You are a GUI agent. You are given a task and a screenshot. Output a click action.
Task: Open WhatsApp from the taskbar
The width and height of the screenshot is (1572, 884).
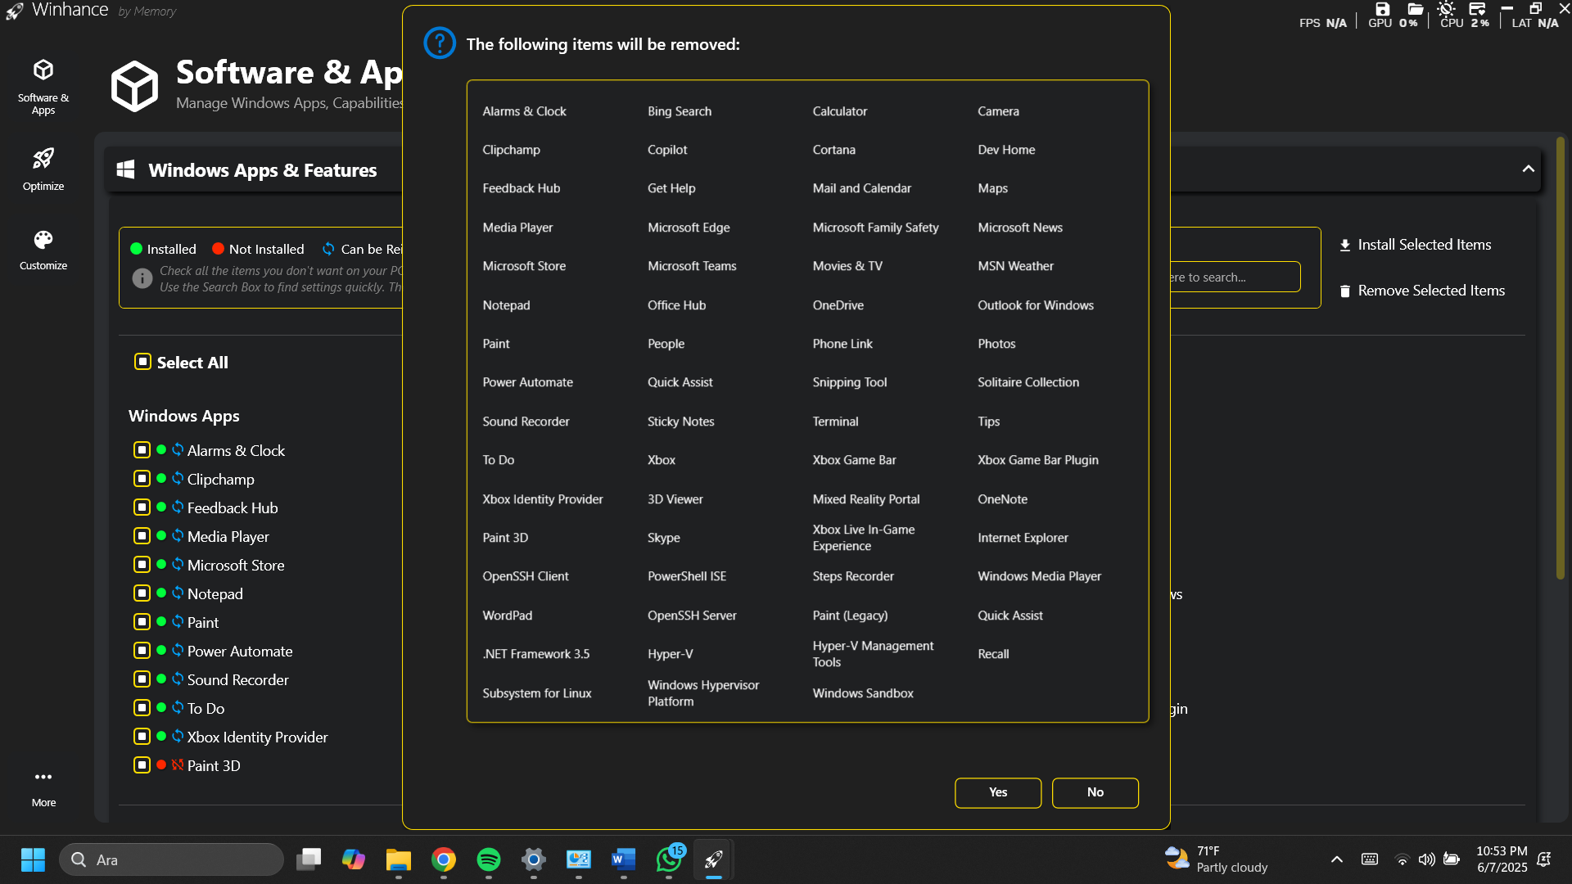(x=669, y=859)
